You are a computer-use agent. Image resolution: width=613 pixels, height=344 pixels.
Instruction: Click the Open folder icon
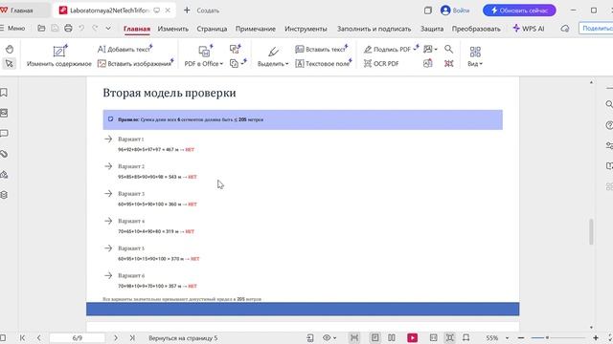[41, 28]
